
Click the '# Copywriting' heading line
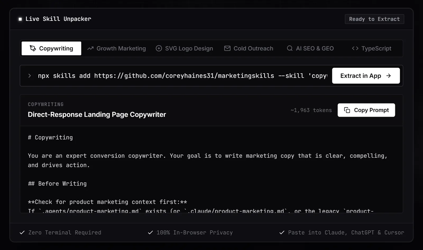pyautogui.click(x=50, y=138)
